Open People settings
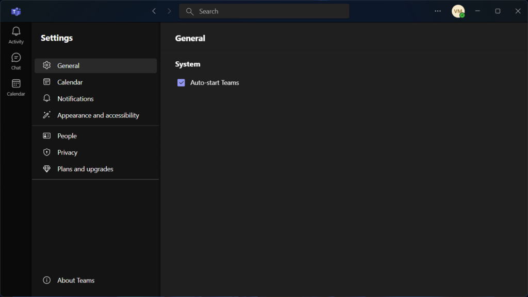The width and height of the screenshot is (528, 297). coord(95,136)
